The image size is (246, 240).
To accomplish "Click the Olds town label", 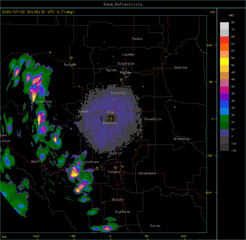I will (x=111, y=112).
